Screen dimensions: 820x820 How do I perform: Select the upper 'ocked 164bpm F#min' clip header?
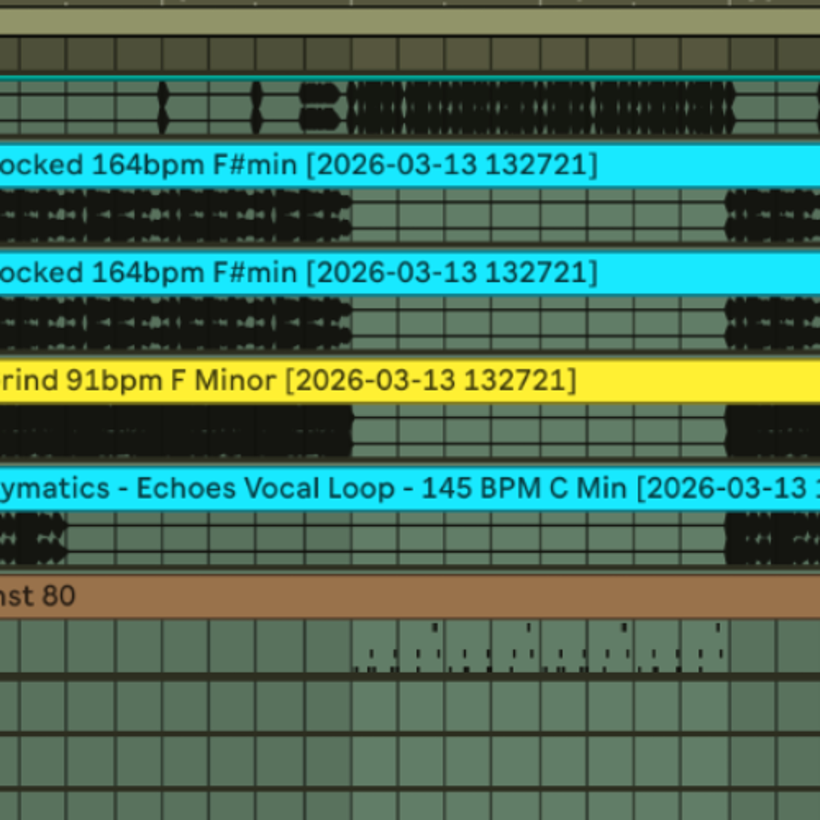410,165
